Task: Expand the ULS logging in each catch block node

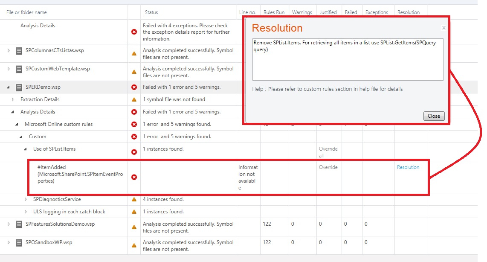Action: pyautogui.click(x=26, y=212)
